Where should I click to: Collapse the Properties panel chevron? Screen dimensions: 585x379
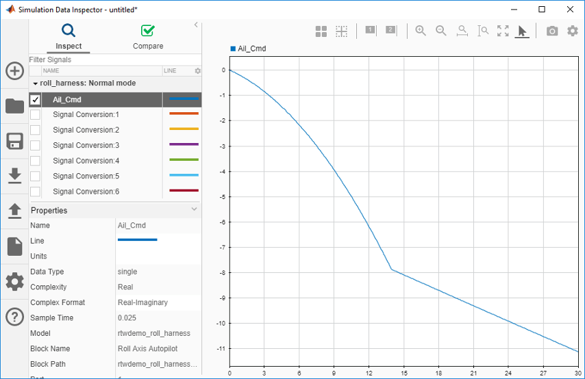click(x=194, y=209)
